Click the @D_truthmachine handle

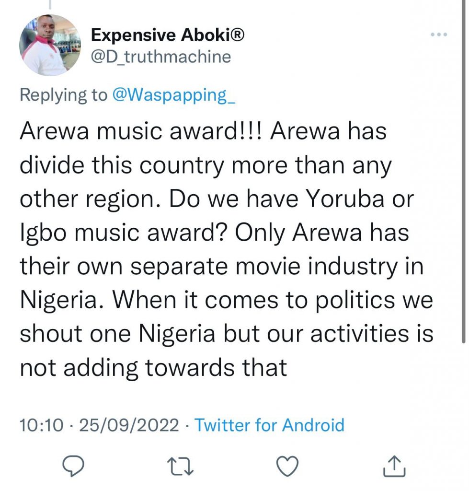point(160,57)
